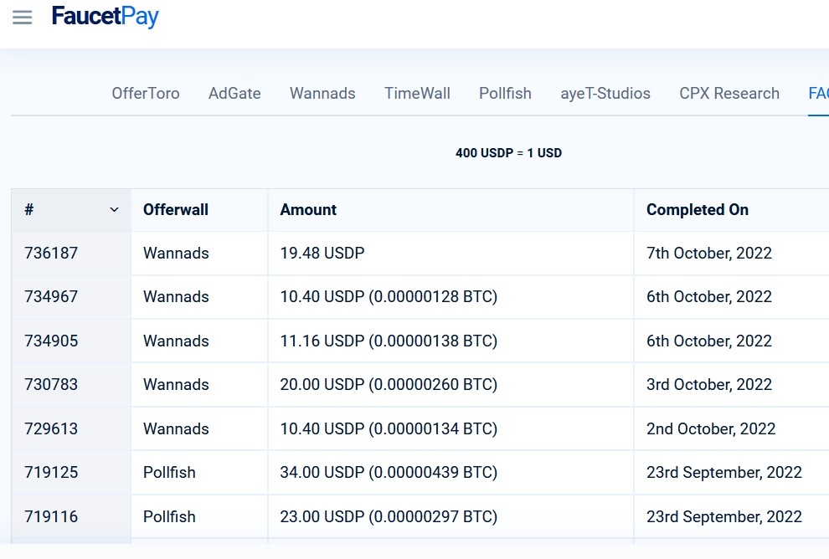829x559 pixels.
Task: Go to FaucetPay home via logo
Action: (106, 17)
